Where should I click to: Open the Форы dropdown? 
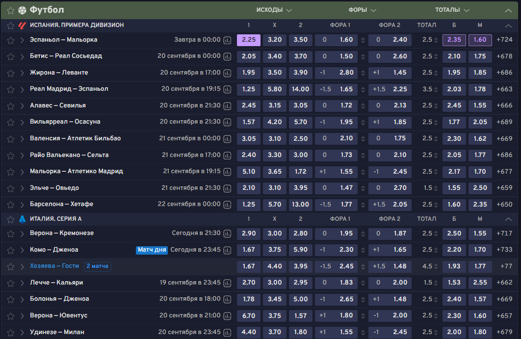pyautogui.click(x=362, y=10)
